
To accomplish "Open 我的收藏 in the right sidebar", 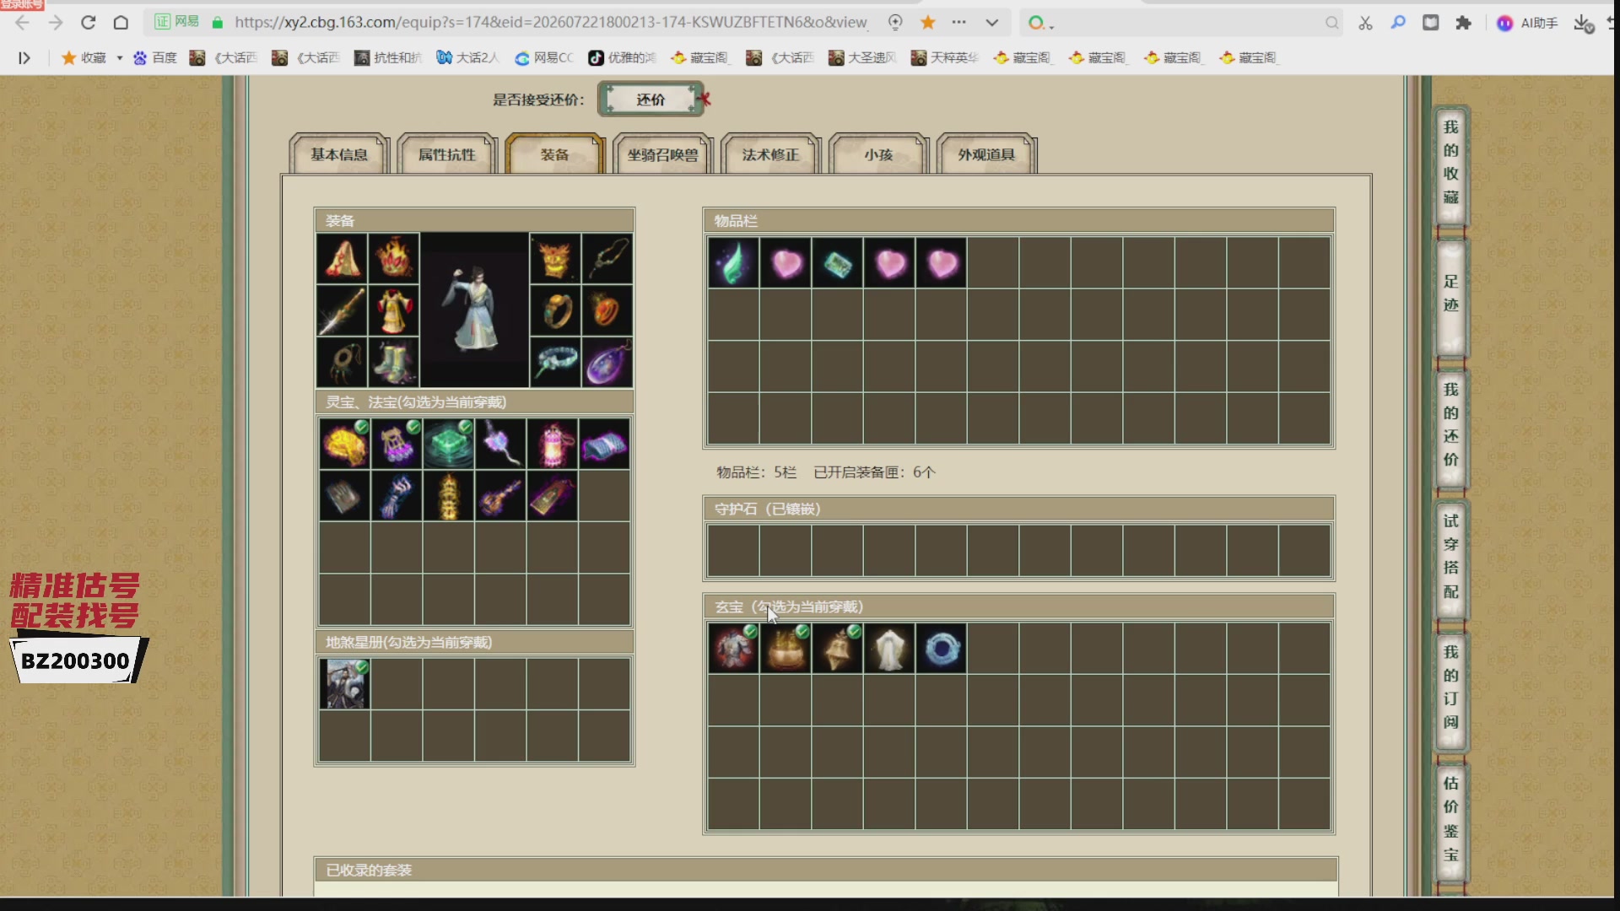I will pyautogui.click(x=1451, y=162).
